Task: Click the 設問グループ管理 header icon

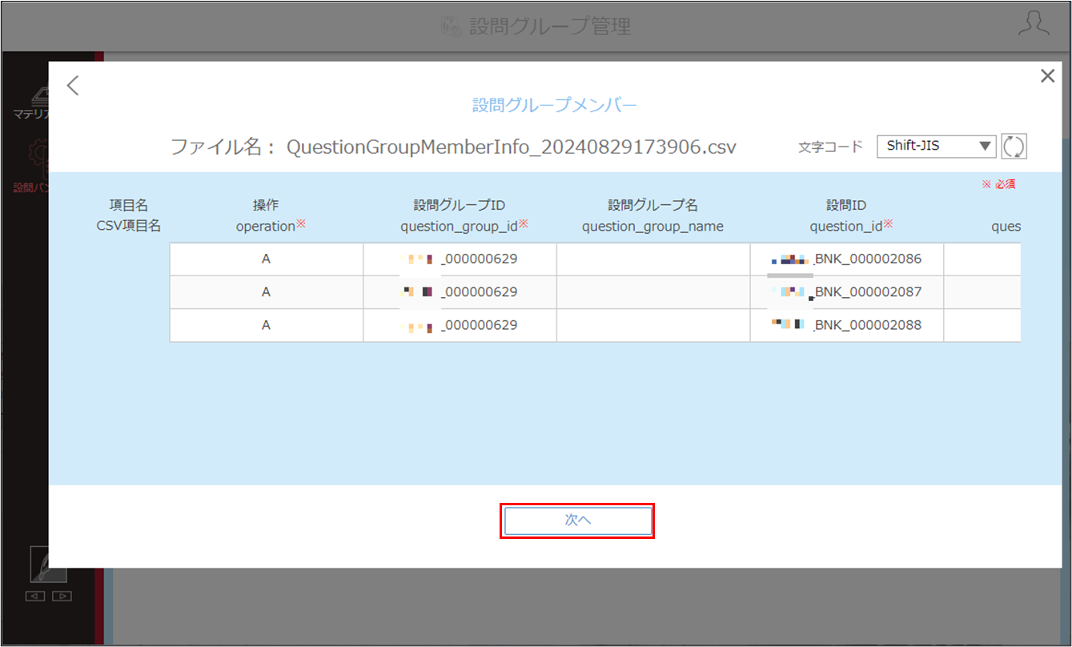Action: [452, 26]
